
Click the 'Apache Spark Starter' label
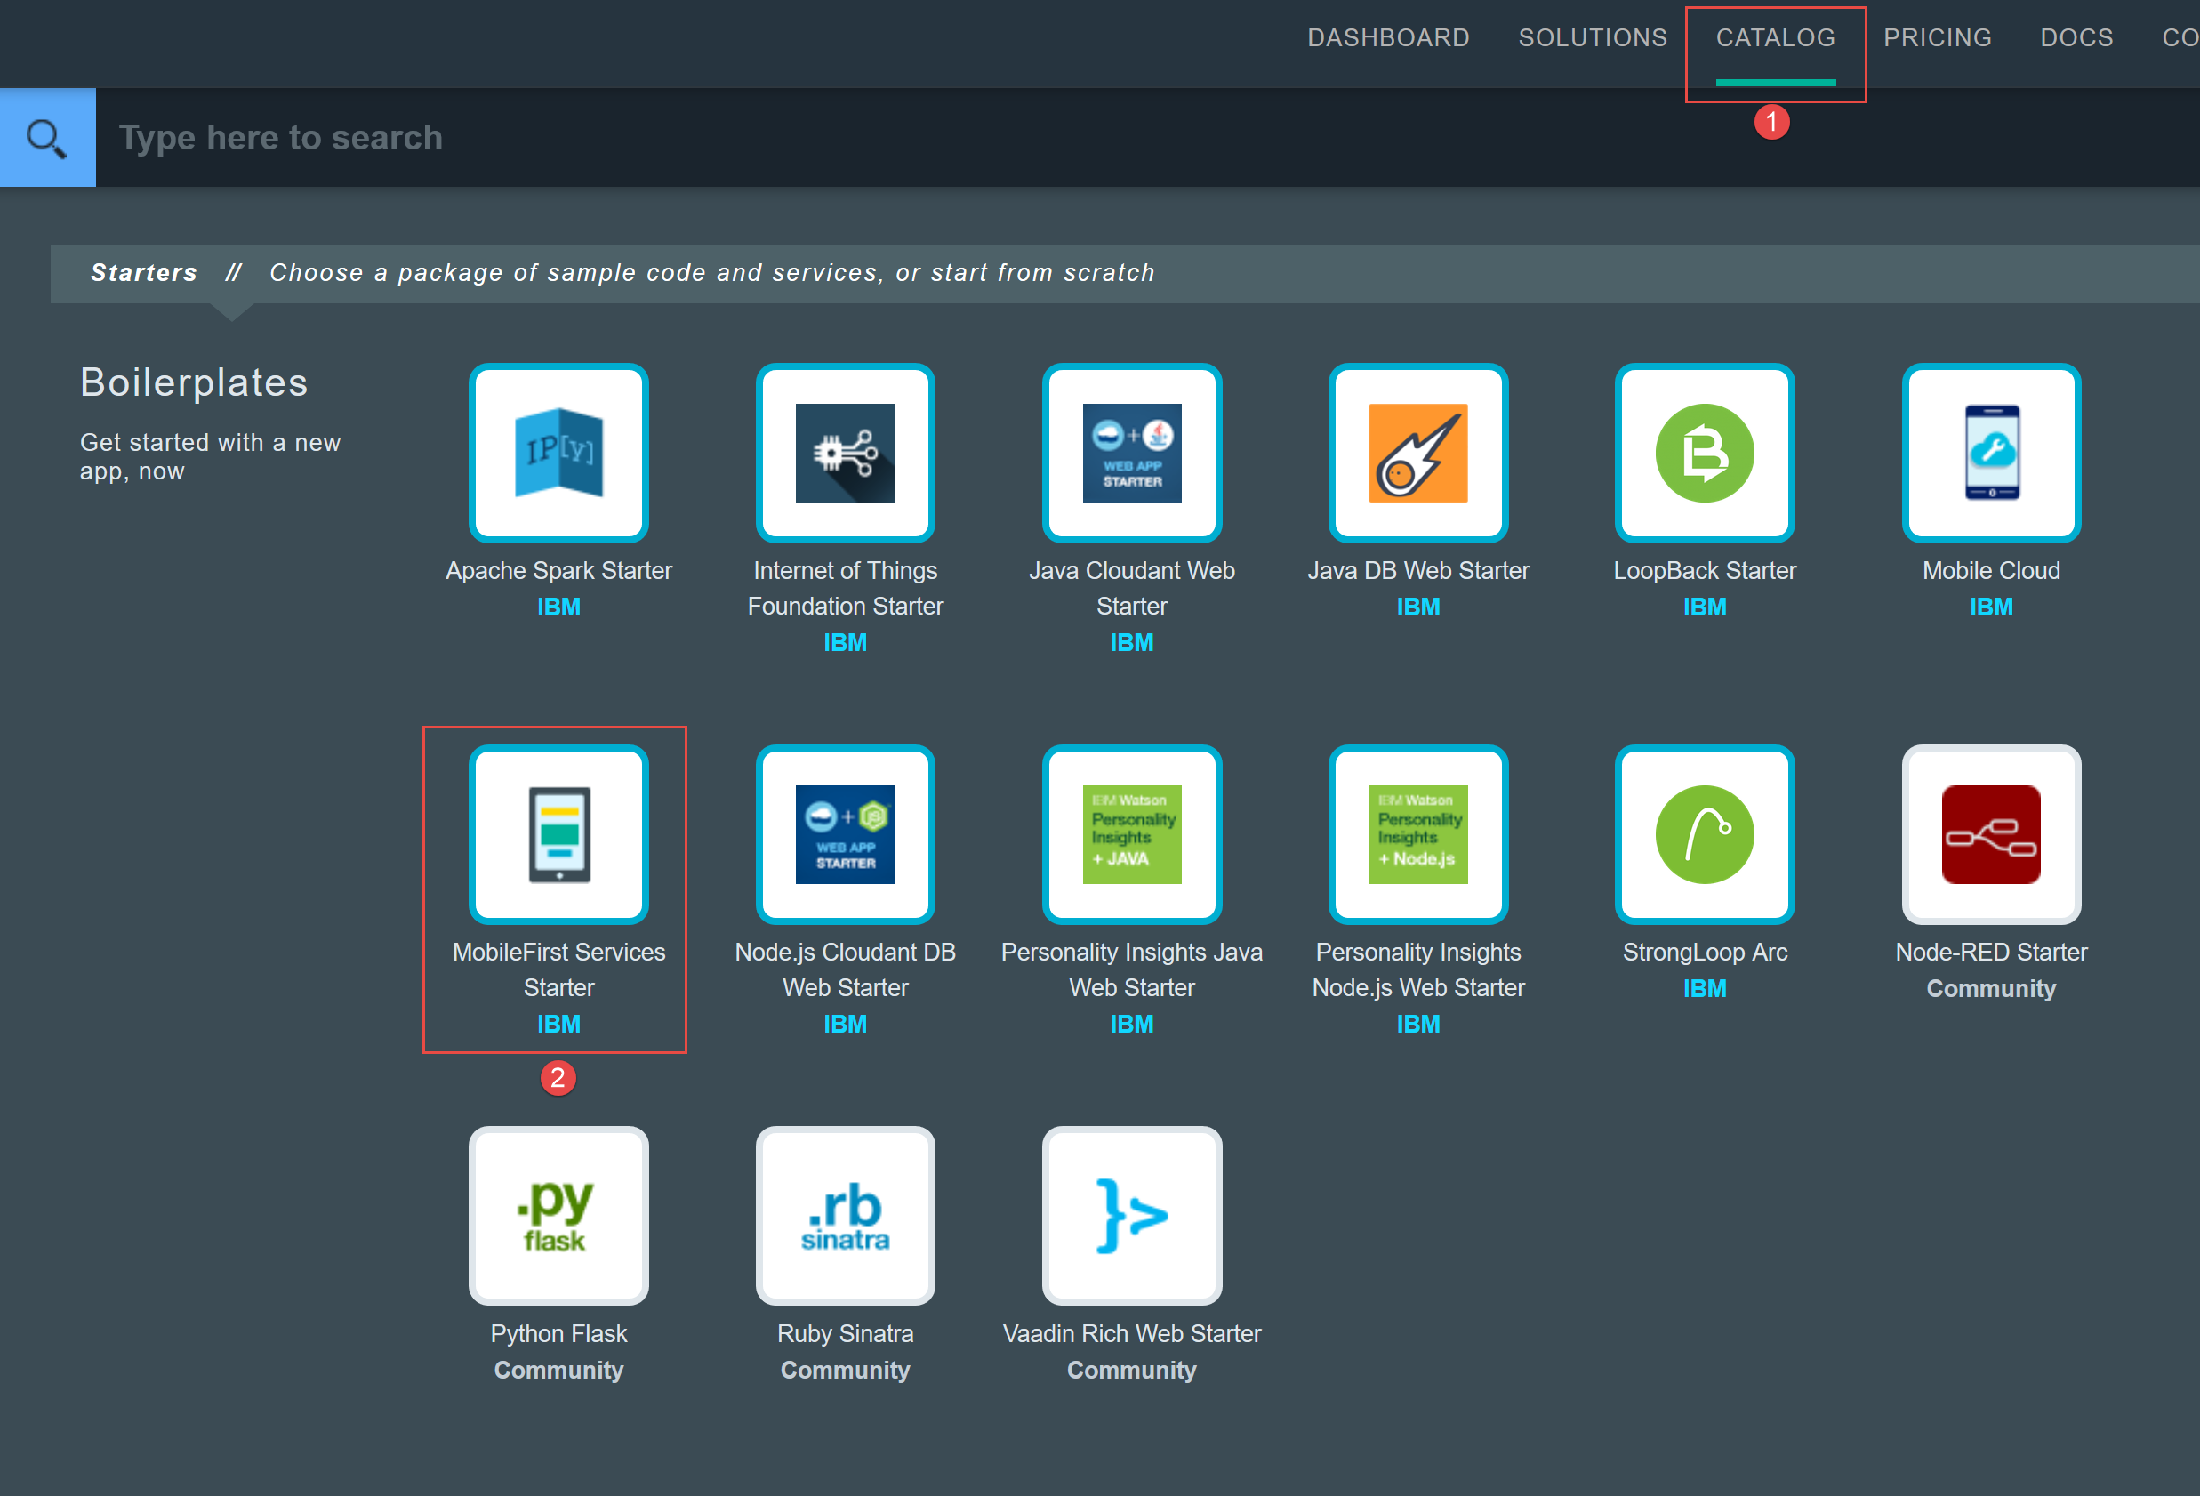point(558,571)
